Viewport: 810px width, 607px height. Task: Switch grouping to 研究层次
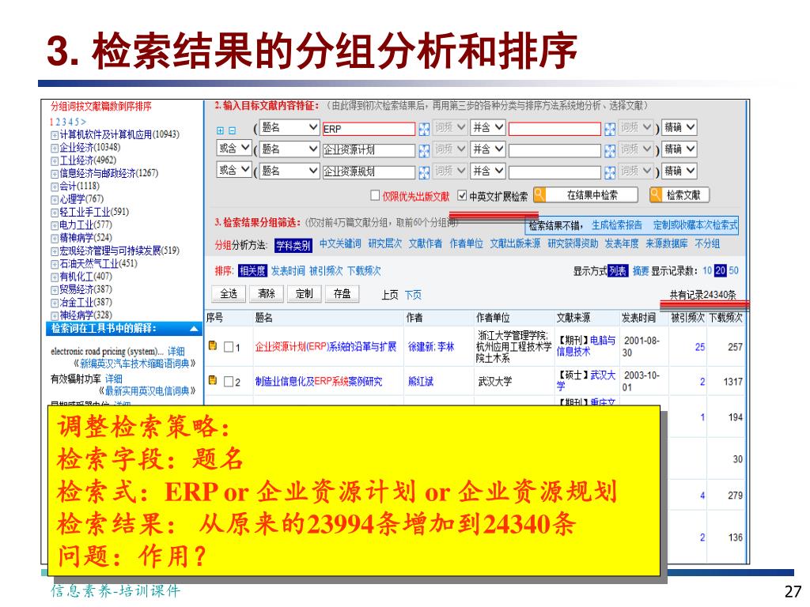(x=385, y=243)
